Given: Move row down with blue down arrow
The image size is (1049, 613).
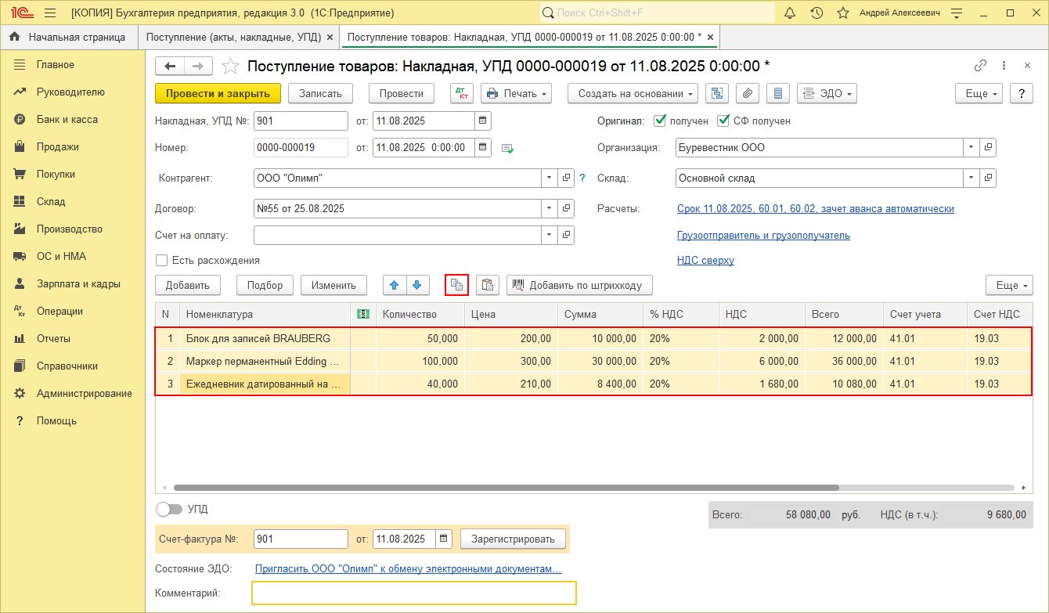Looking at the screenshot, I should pos(416,285).
